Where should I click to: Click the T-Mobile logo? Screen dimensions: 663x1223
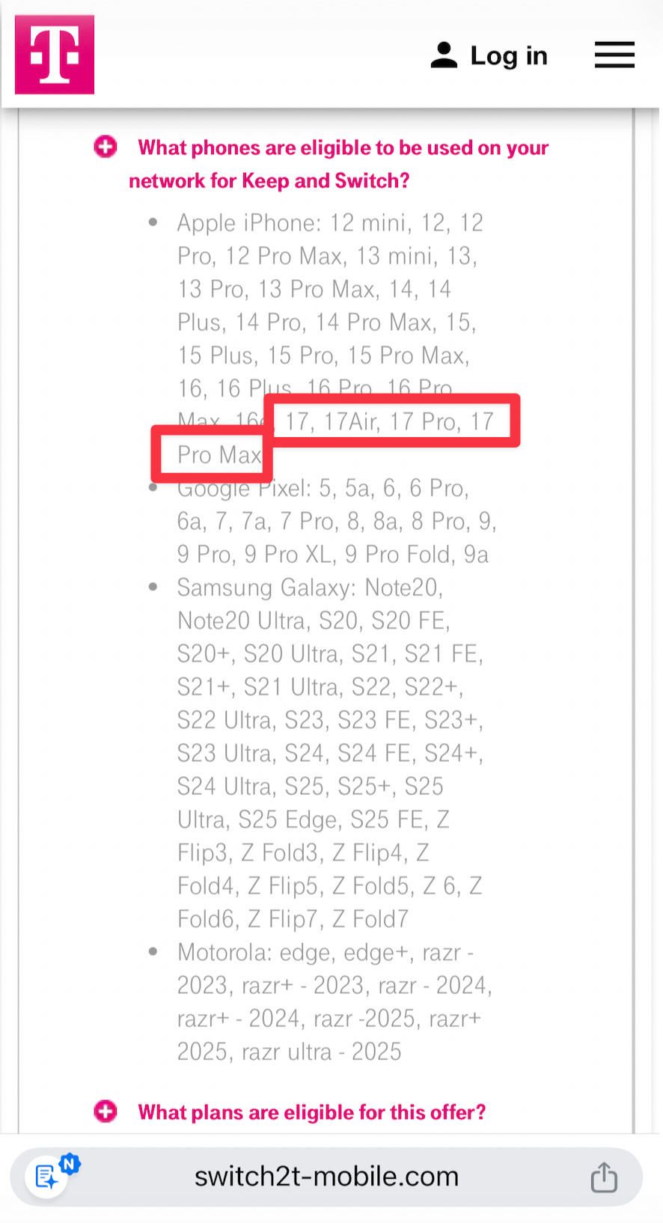coord(55,55)
